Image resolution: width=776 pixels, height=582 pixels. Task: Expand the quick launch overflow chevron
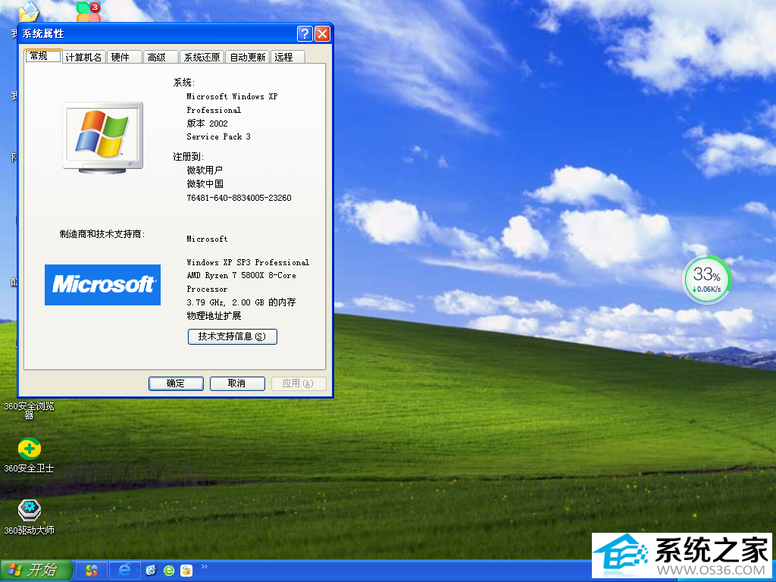click(205, 567)
